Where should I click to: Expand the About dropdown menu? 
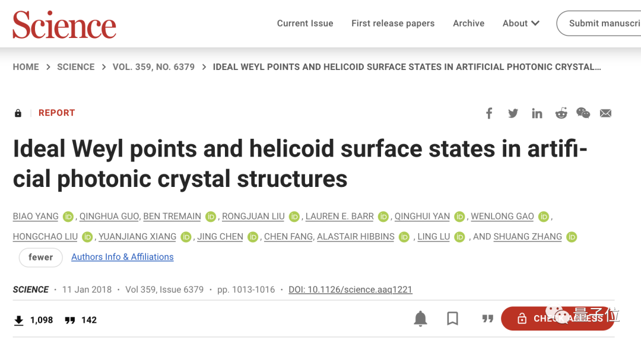[521, 23]
